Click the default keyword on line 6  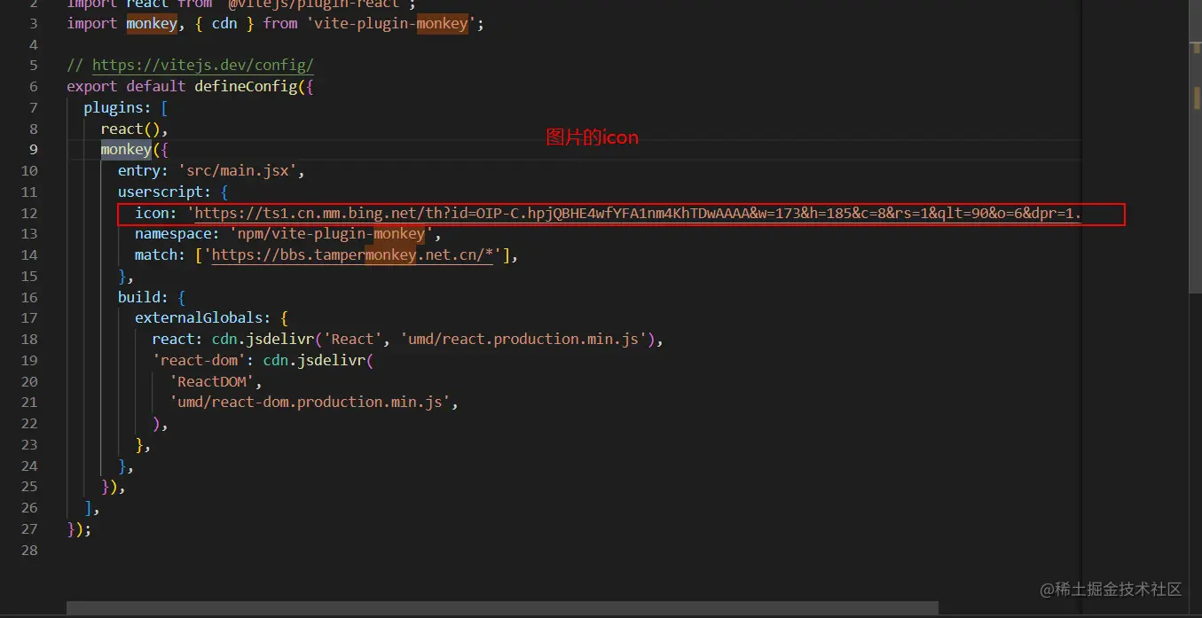pyautogui.click(x=156, y=87)
